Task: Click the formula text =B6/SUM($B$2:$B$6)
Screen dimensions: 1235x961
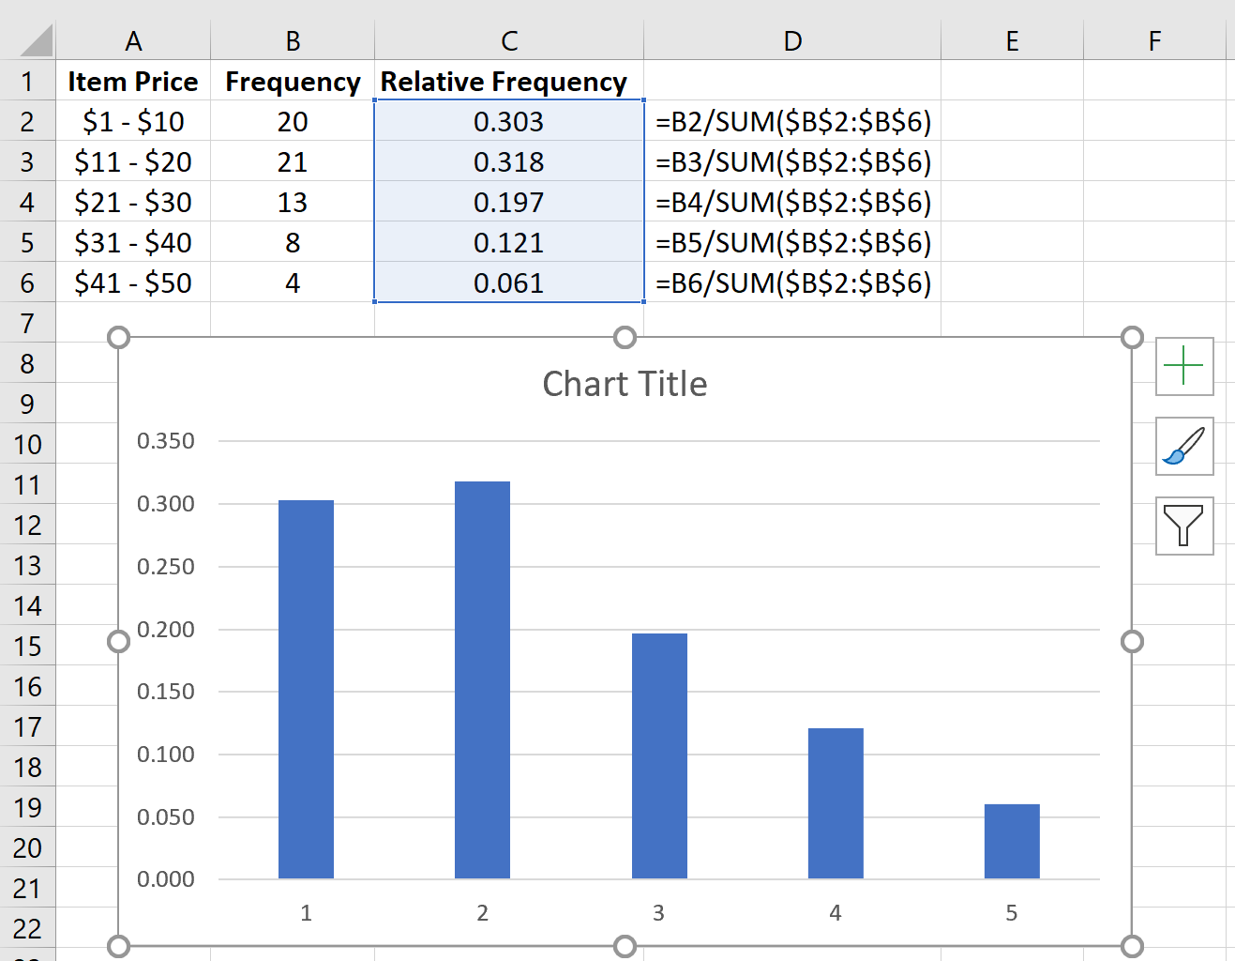Action: [793, 283]
